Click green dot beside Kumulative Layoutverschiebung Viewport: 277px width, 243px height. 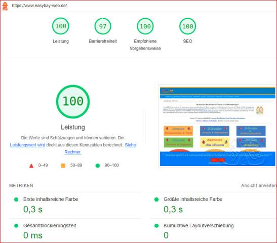(x=156, y=226)
